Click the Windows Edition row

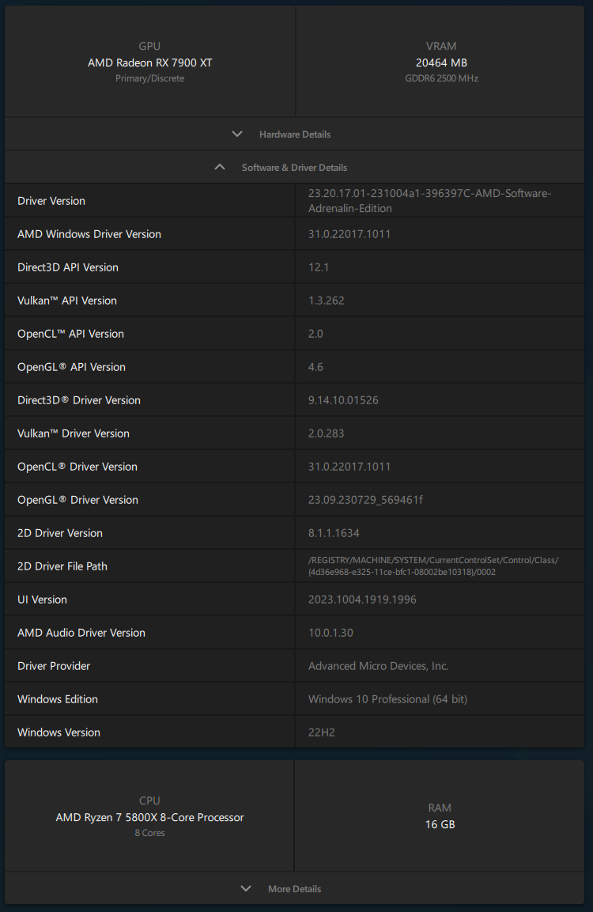(294, 699)
